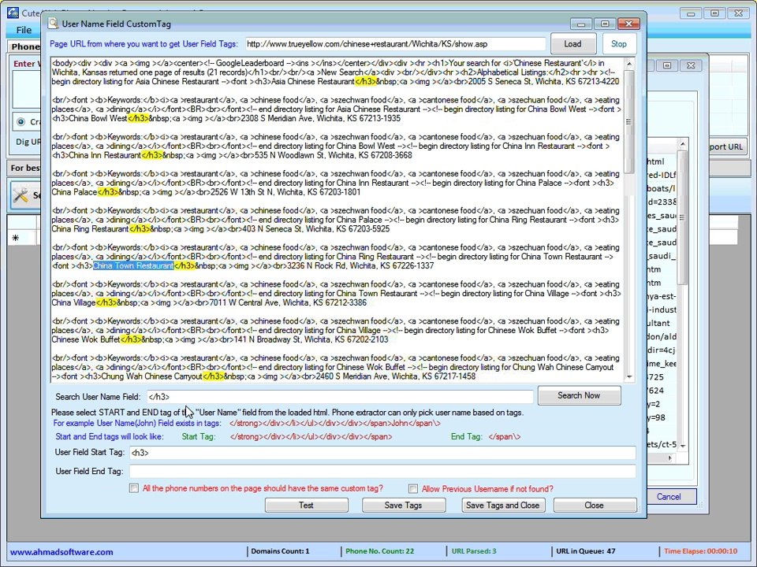Click the main app title bar icon

pos(13,13)
